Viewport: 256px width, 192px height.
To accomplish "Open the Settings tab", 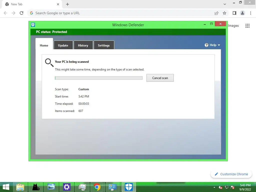I will (x=104, y=45).
